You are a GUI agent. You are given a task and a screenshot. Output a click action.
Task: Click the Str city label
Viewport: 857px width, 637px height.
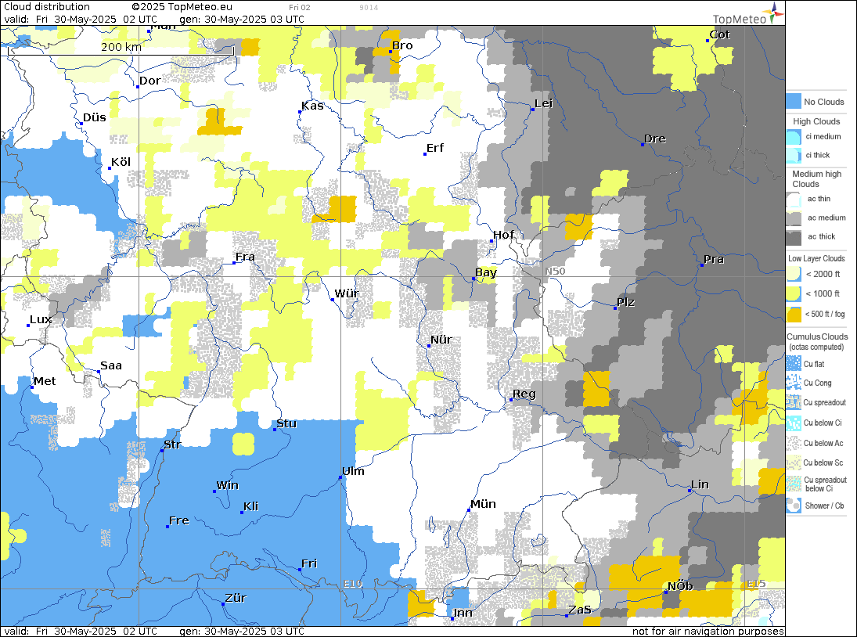click(172, 444)
